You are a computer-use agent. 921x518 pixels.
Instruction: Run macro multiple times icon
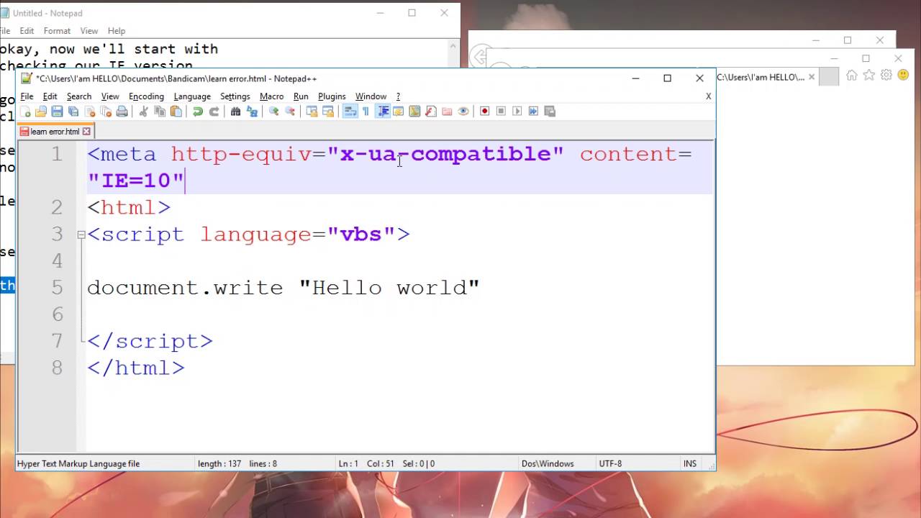coord(533,112)
